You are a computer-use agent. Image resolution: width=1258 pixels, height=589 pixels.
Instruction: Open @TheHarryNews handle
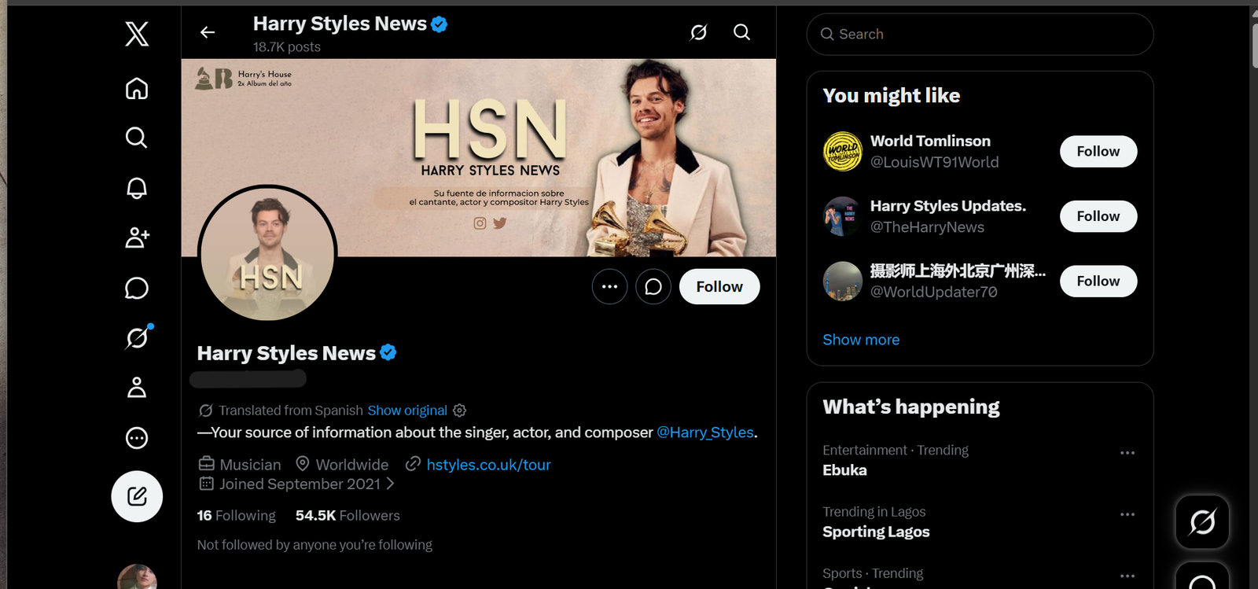[x=927, y=227]
